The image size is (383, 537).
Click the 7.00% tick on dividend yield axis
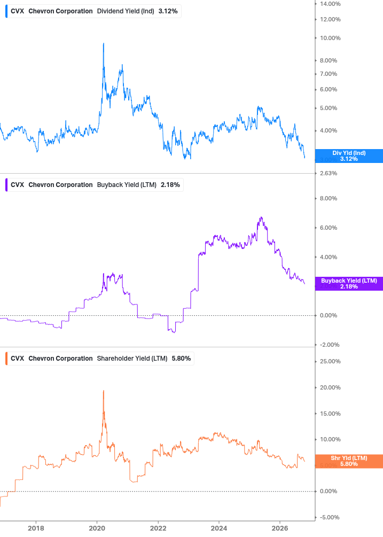point(328,74)
